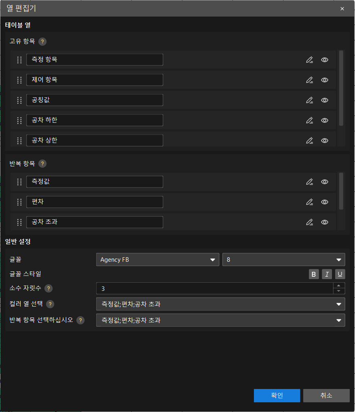Toggle visibility eye for 공차 상한
Viewport: 355px width, 412px height.
pos(325,141)
